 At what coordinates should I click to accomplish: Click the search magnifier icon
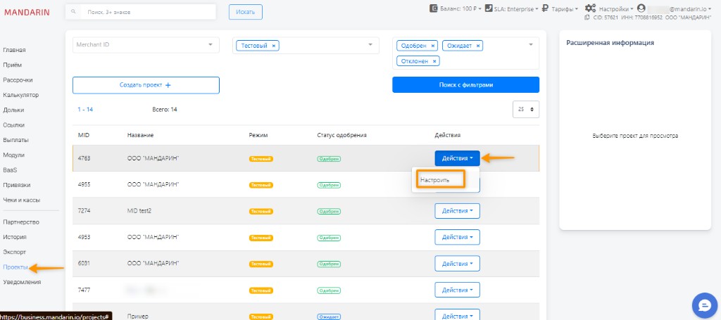point(73,12)
